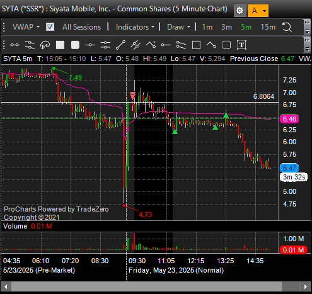
Task: Open top toolbar options dropdown arrow
Action: point(307,31)
